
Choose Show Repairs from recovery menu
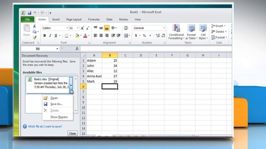58,117
